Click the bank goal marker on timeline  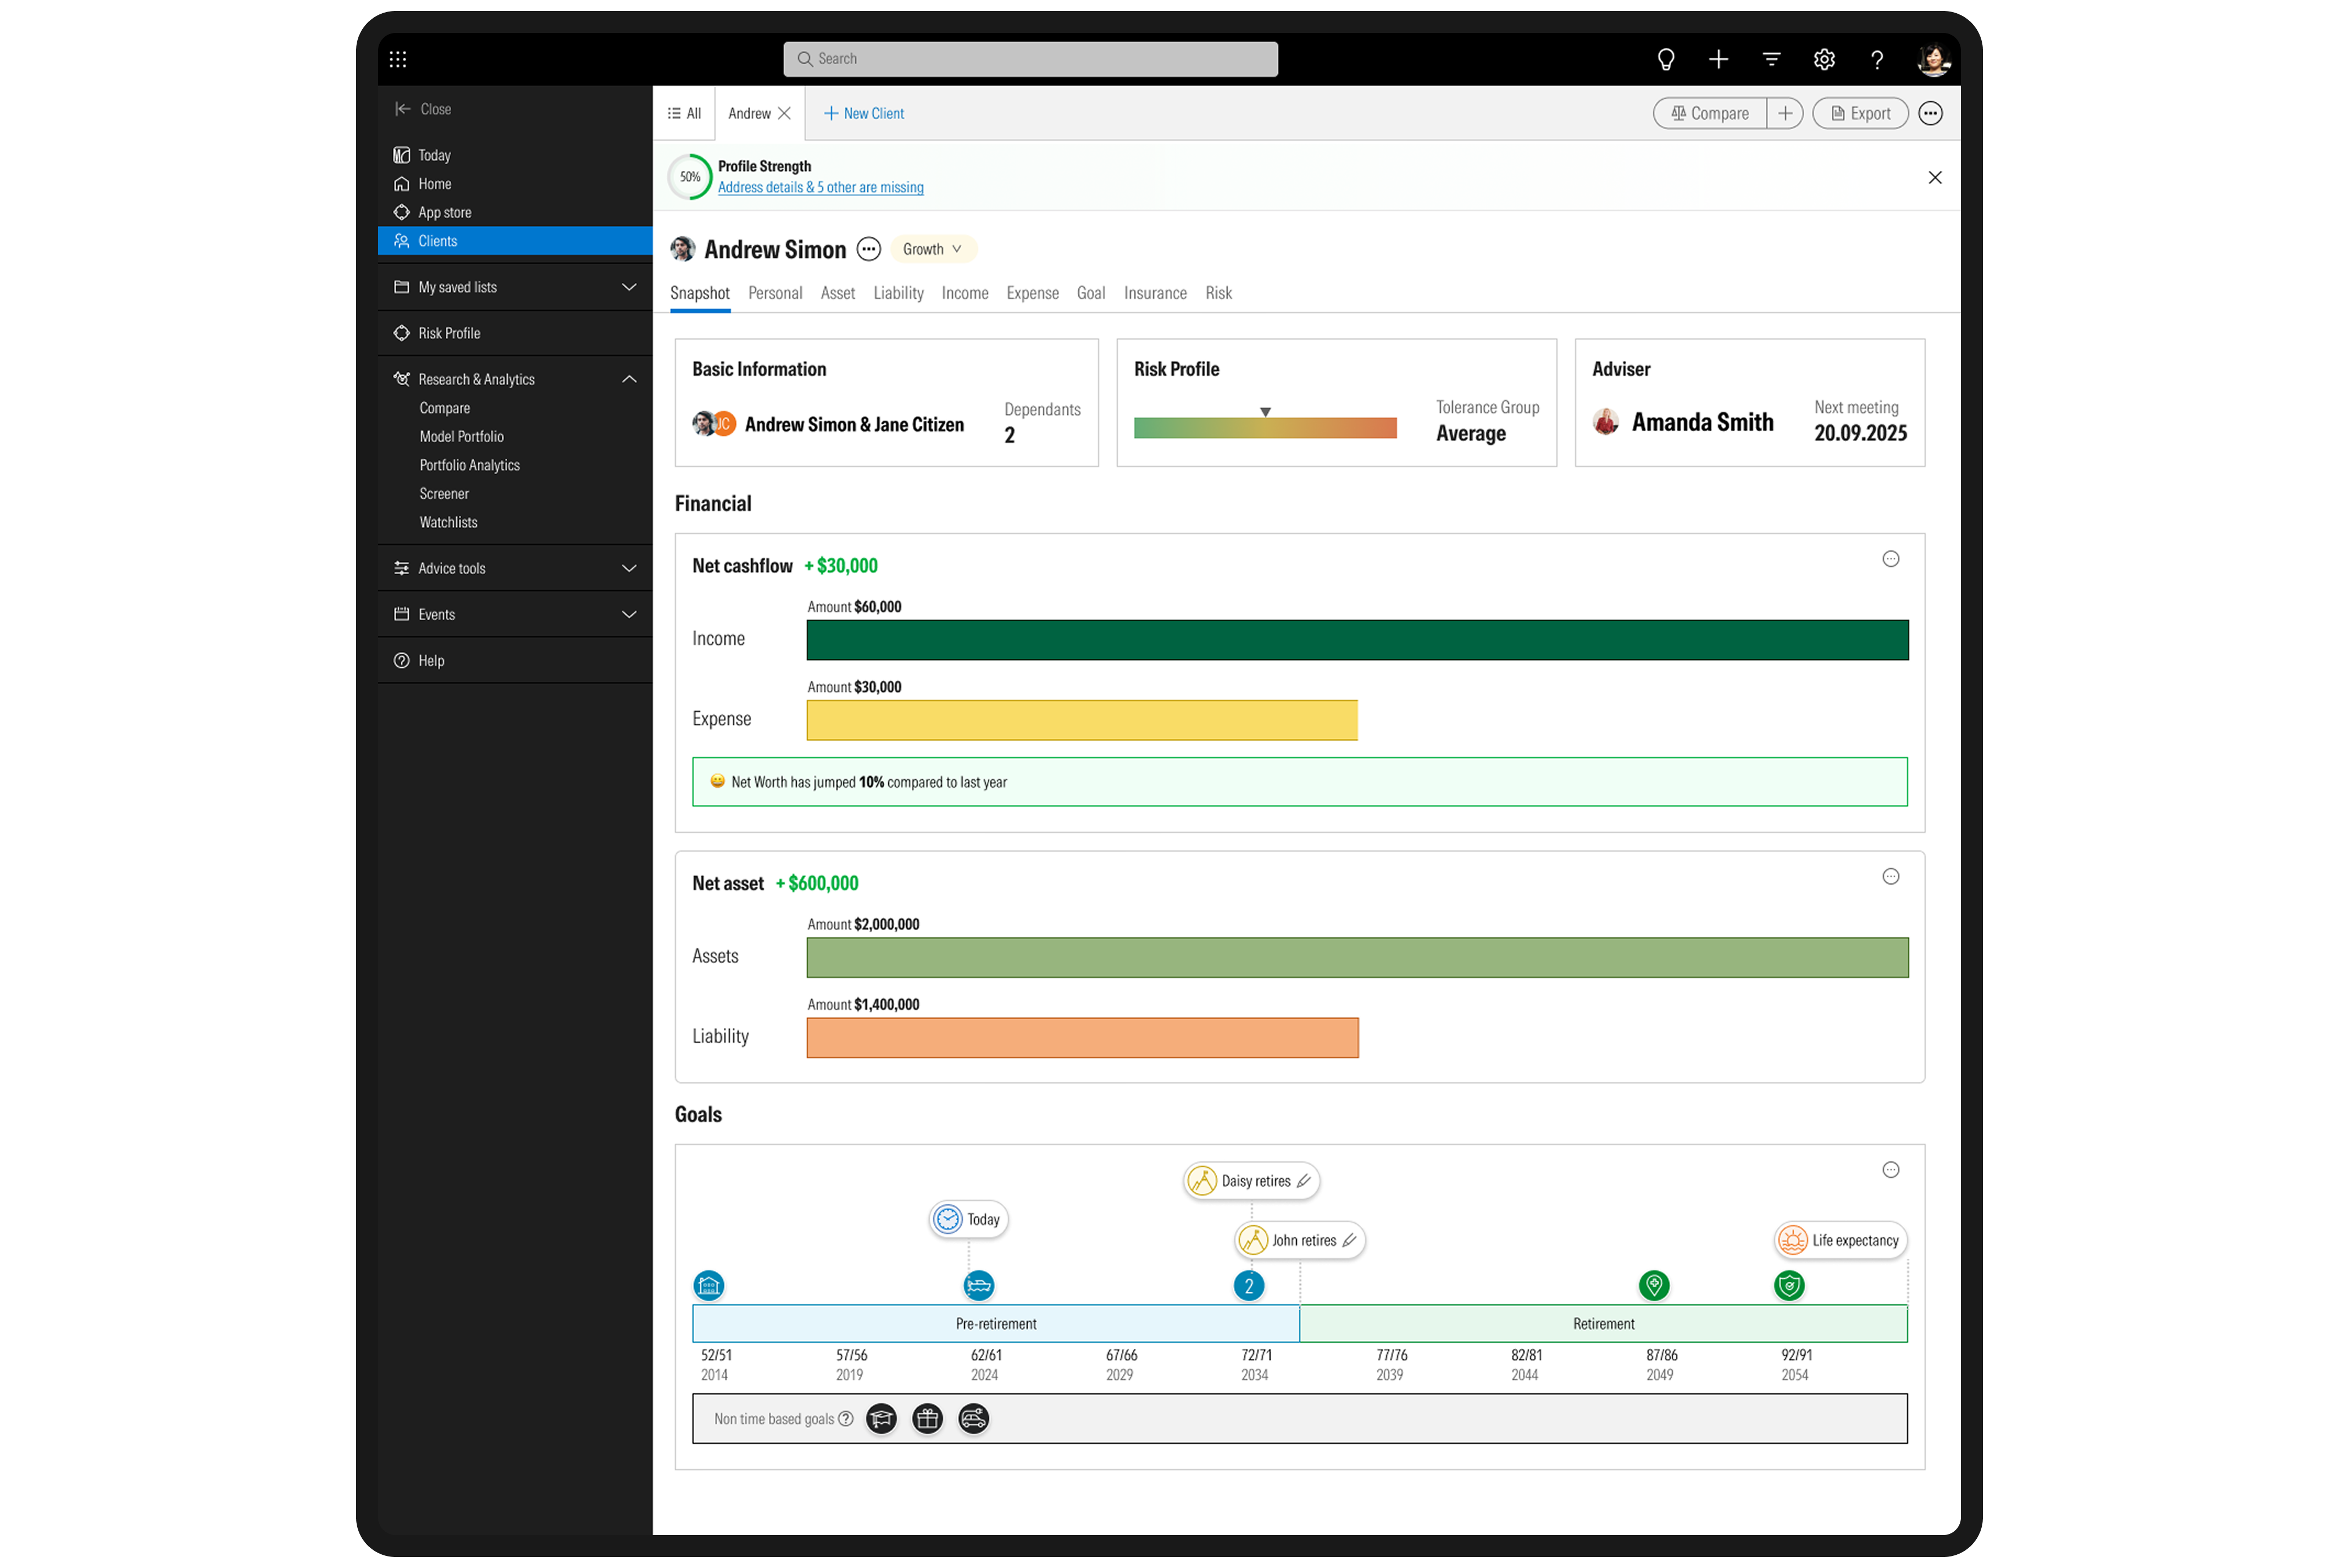point(709,1285)
